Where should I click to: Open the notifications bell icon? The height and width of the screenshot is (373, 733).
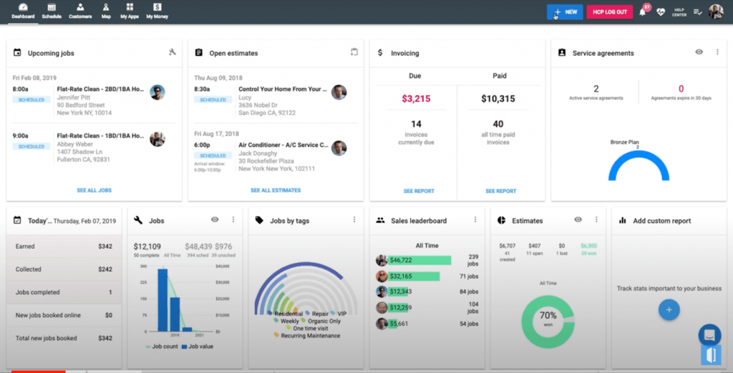pos(643,12)
